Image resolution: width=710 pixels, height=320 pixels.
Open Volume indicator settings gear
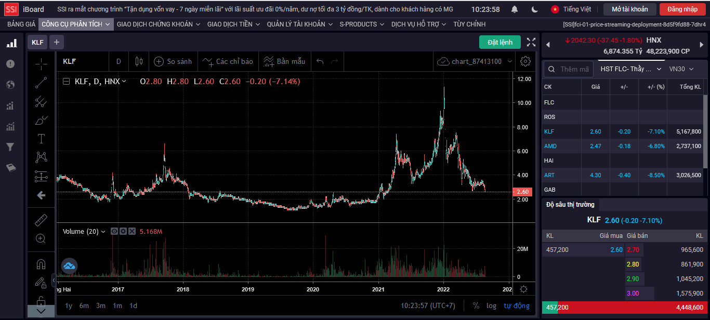(123, 231)
